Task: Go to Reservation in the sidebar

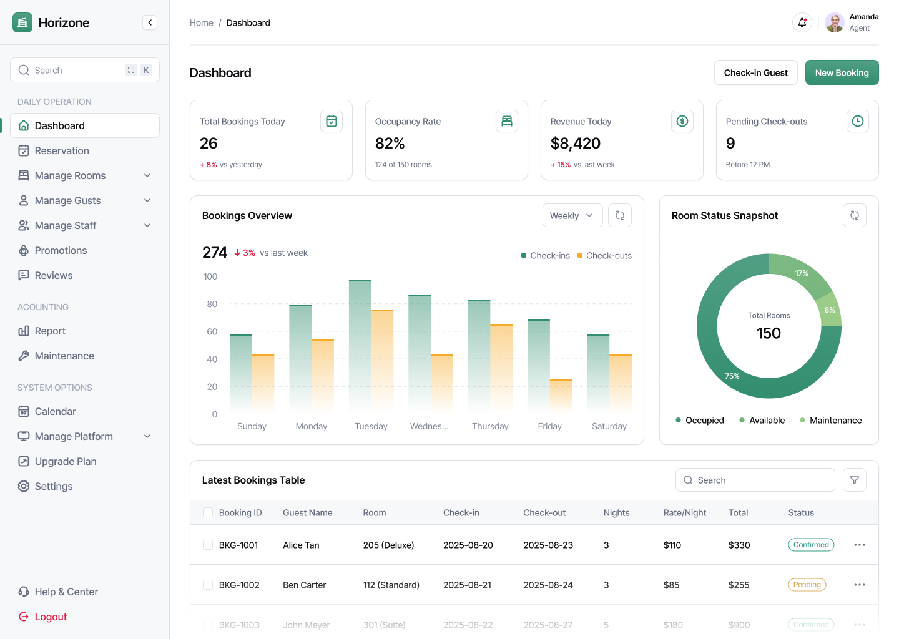Action: click(62, 150)
